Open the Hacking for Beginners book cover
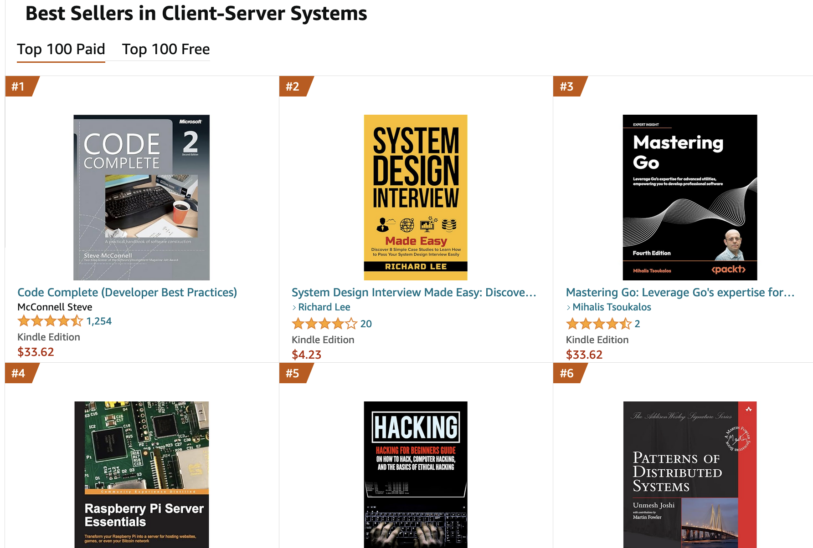 [416, 475]
